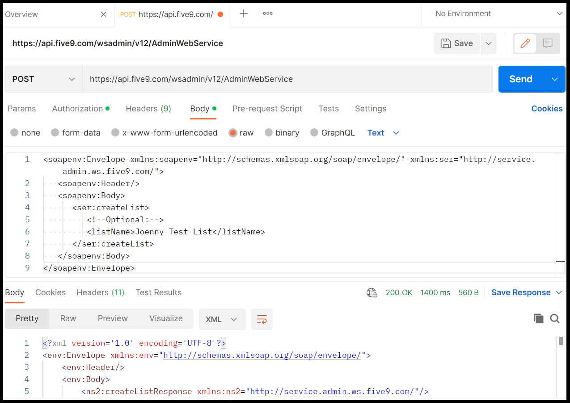Open the response Headers (11) tab

pos(101,293)
